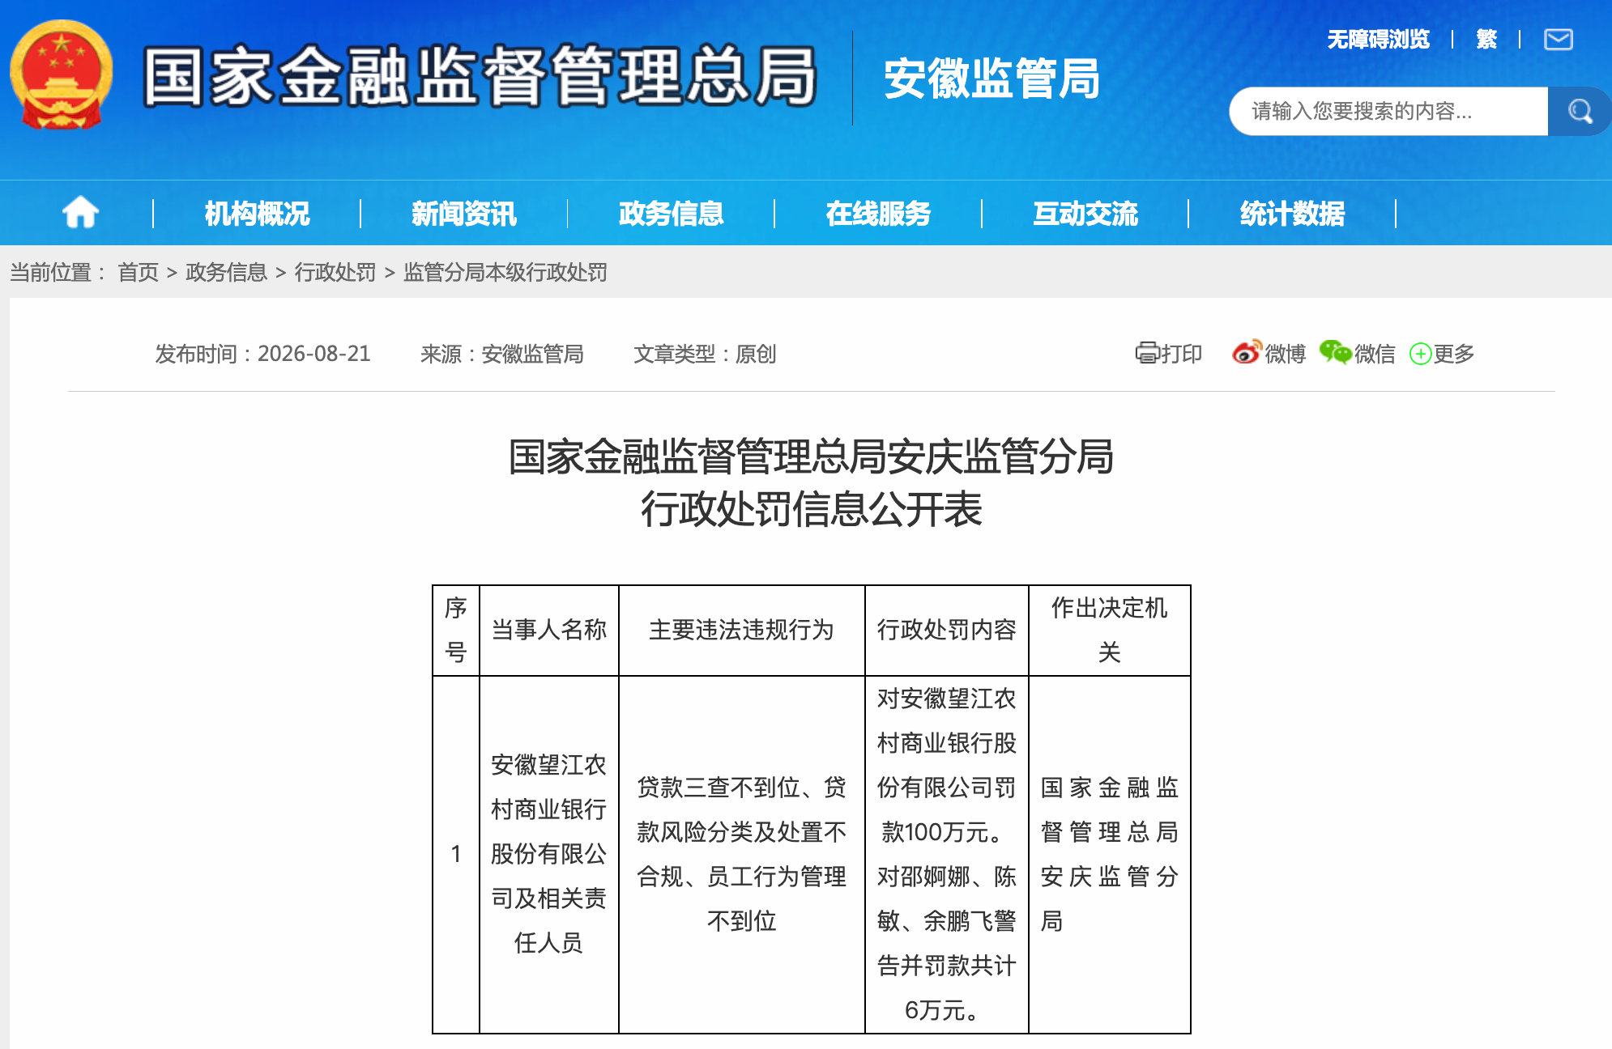
Task: Go to 首页 in breadcrumb
Action: point(139,272)
